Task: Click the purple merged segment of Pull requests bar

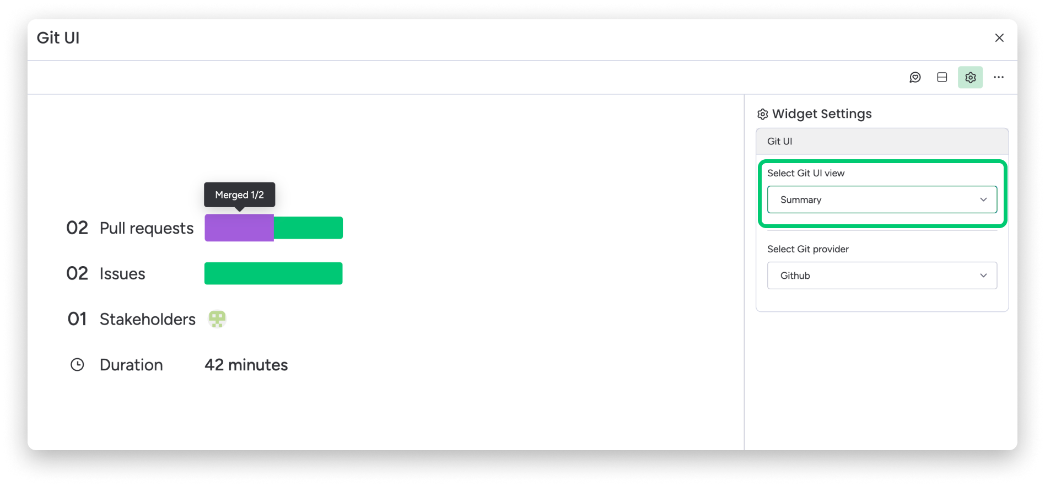Action: [x=239, y=227]
